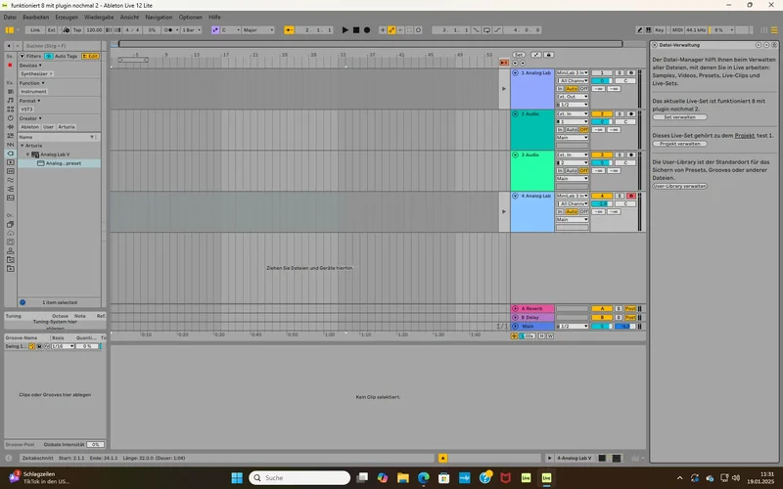Click the Tap tempo button

[77, 30]
